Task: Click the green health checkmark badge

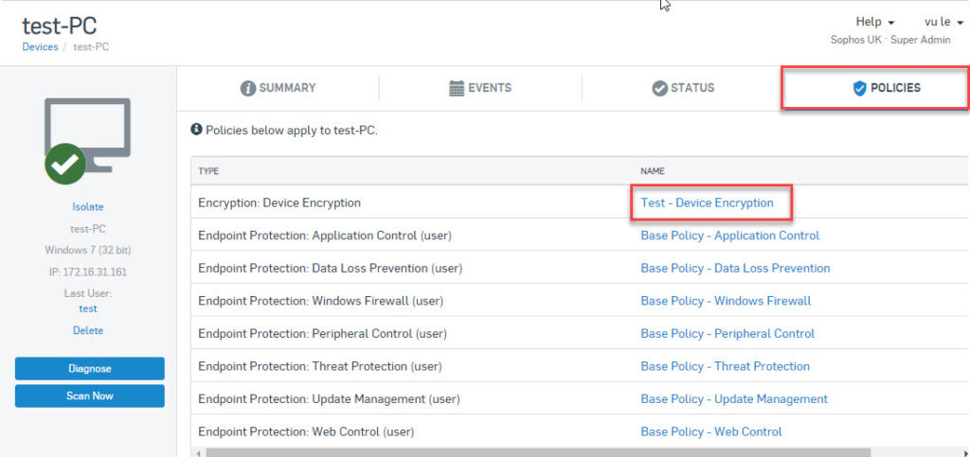Action: click(65, 164)
